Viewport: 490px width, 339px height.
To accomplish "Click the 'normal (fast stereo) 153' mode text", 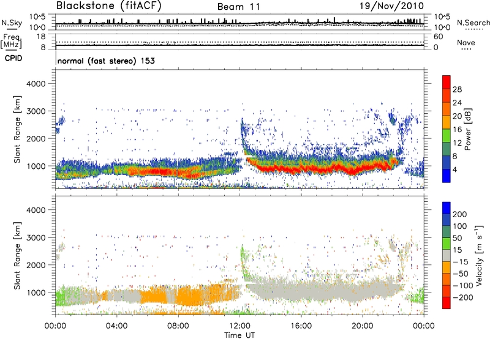I will pyautogui.click(x=106, y=61).
